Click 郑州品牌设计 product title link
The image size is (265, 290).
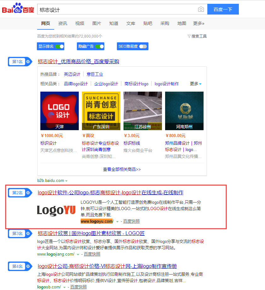pos(183,146)
